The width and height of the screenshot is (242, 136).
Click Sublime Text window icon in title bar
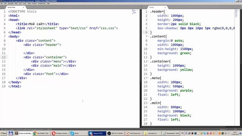click(1, 1)
